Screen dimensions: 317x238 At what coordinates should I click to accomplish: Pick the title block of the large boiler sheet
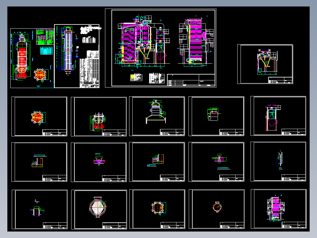point(191,80)
